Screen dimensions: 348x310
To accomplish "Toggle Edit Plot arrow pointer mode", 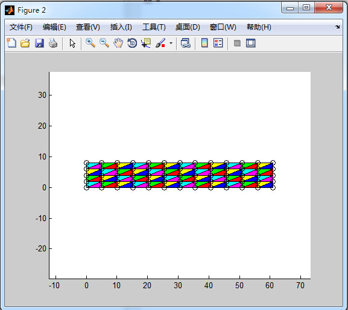I will [x=72, y=43].
